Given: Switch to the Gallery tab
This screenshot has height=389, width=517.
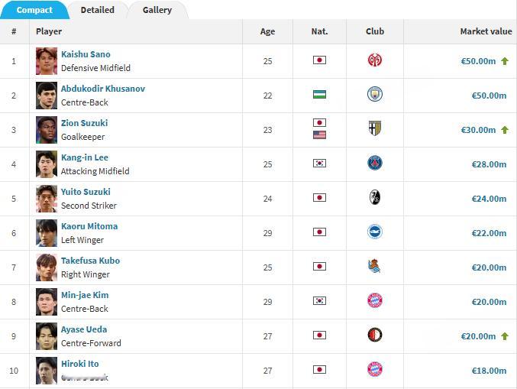Looking at the screenshot, I should (157, 10).
